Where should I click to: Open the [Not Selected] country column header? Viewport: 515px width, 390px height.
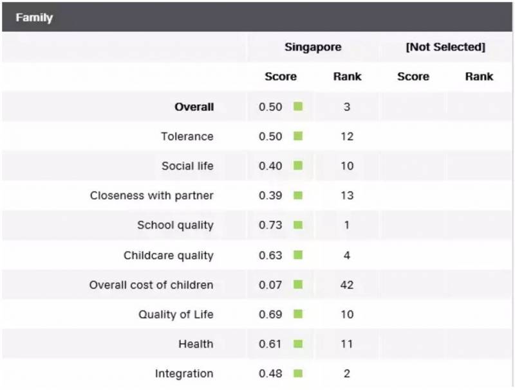pyautogui.click(x=445, y=47)
